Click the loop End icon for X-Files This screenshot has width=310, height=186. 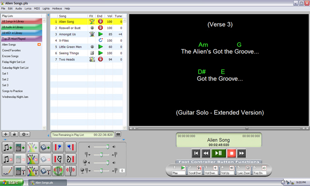pyautogui.click(x=101, y=40)
